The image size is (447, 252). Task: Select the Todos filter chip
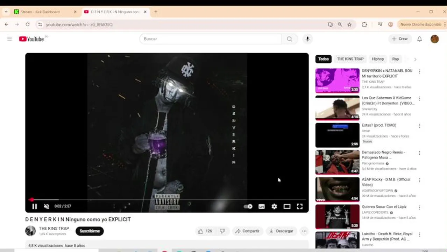click(324, 59)
